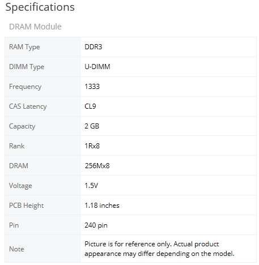The image size is (259, 265).
Task: Click the DDR3 value
Action: (93, 47)
